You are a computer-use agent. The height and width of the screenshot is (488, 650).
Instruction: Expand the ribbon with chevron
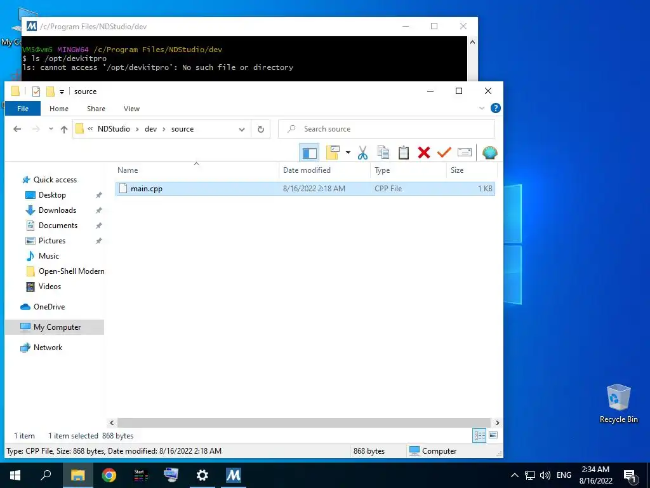(x=482, y=108)
